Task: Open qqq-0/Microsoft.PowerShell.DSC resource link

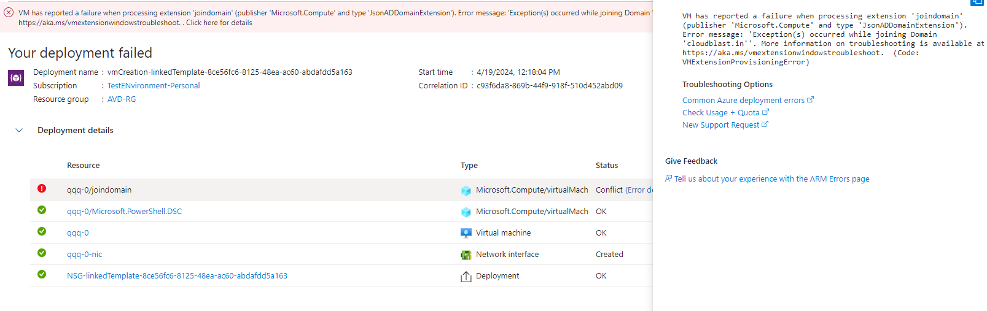Action: pyautogui.click(x=124, y=212)
